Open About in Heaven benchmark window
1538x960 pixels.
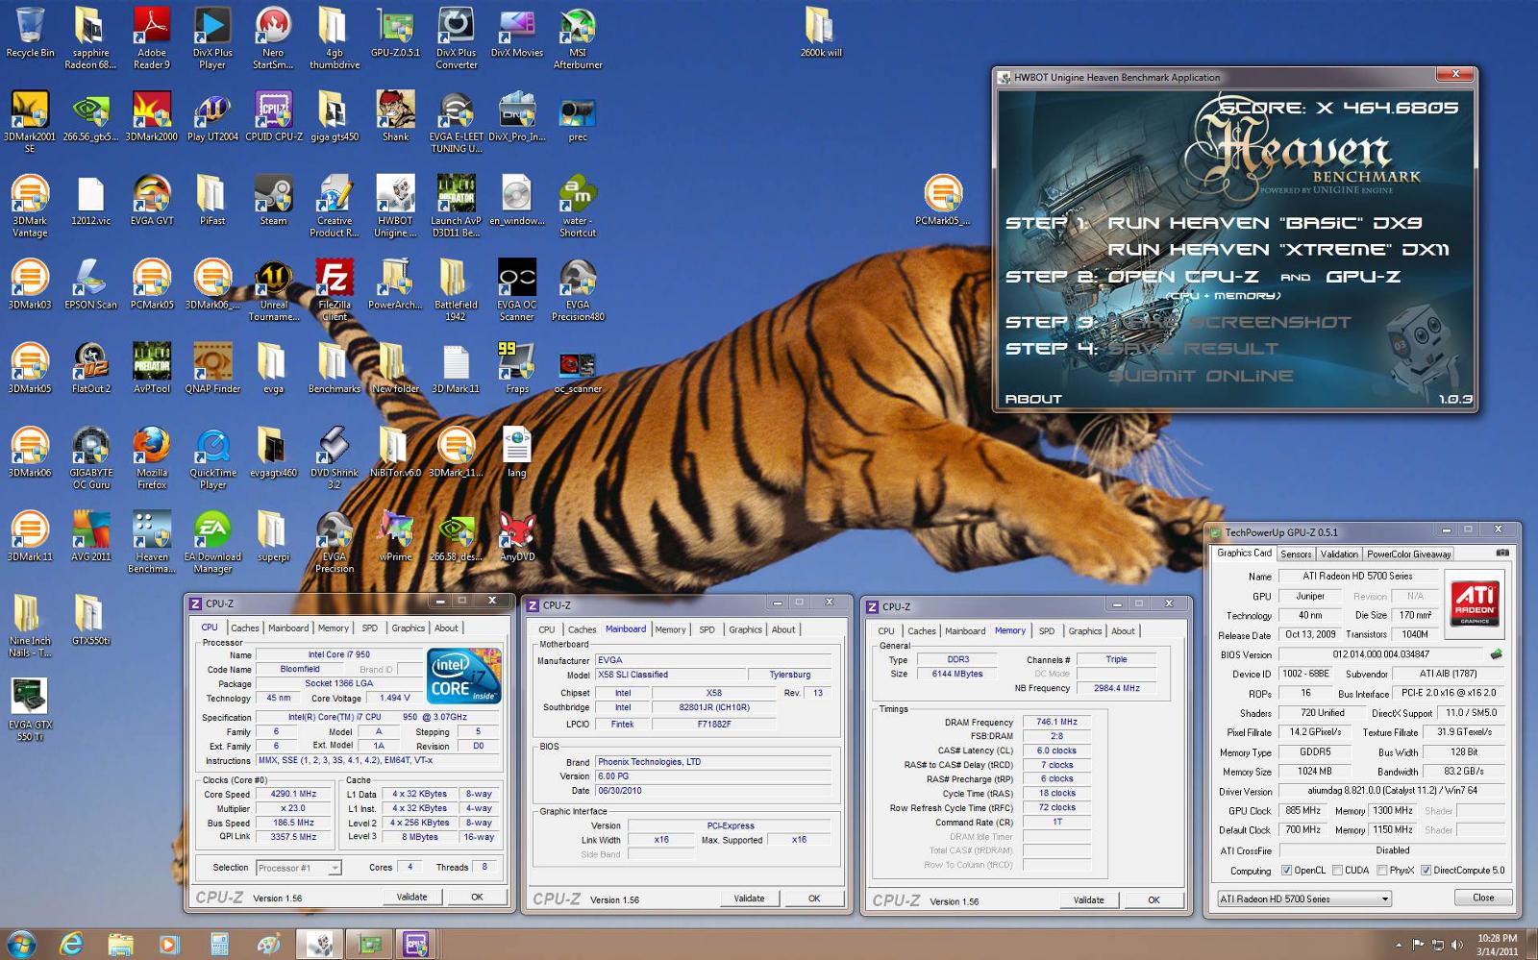pos(1033,399)
